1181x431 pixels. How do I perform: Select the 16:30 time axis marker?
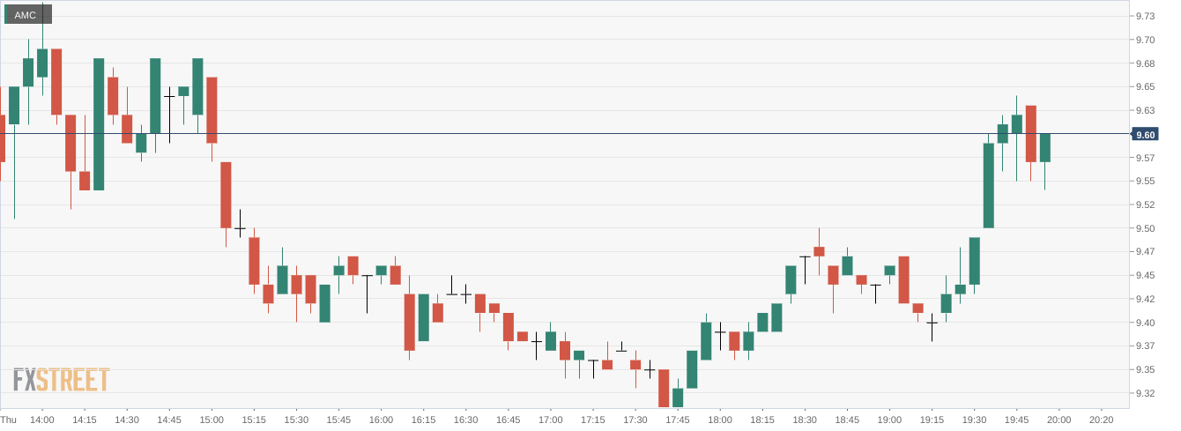[x=465, y=420]
